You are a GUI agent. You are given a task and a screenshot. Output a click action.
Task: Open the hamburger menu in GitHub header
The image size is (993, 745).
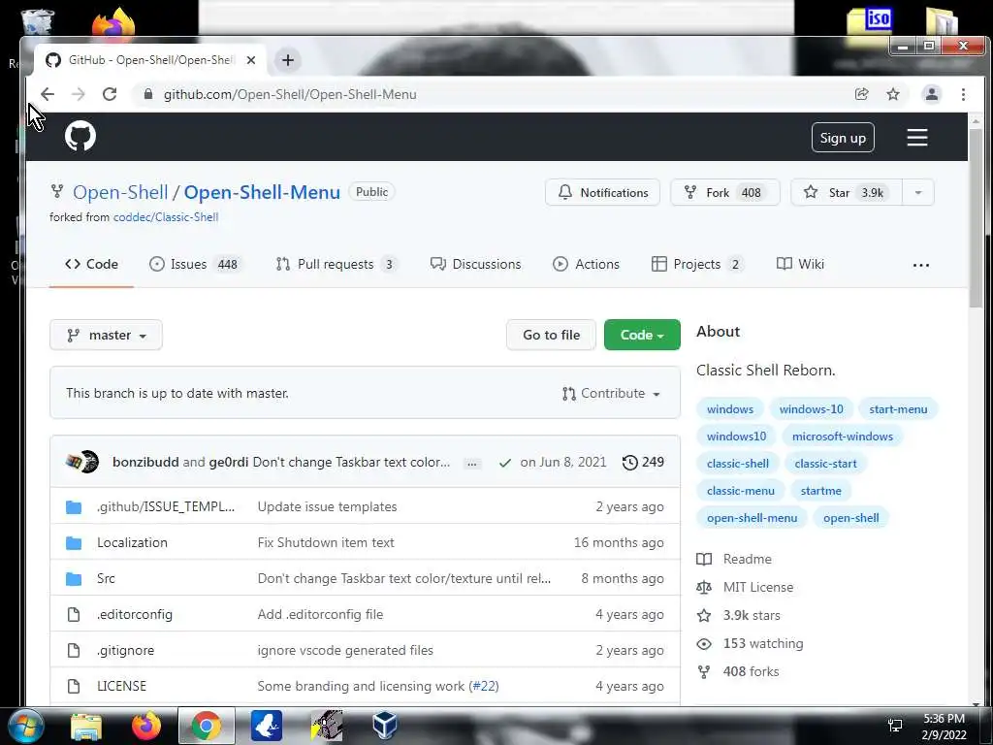tap(916, 138)
